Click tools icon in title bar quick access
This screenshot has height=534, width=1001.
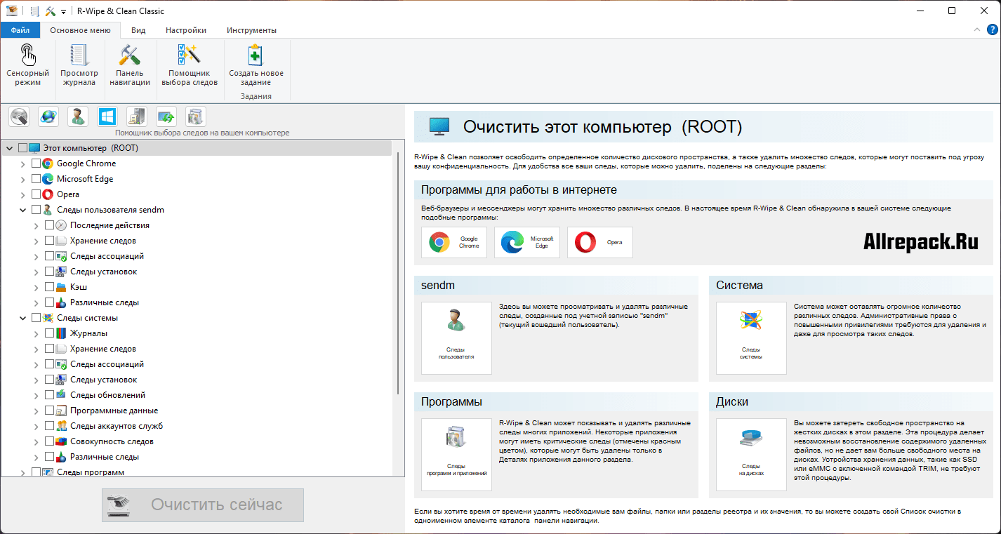pos(50,11)
